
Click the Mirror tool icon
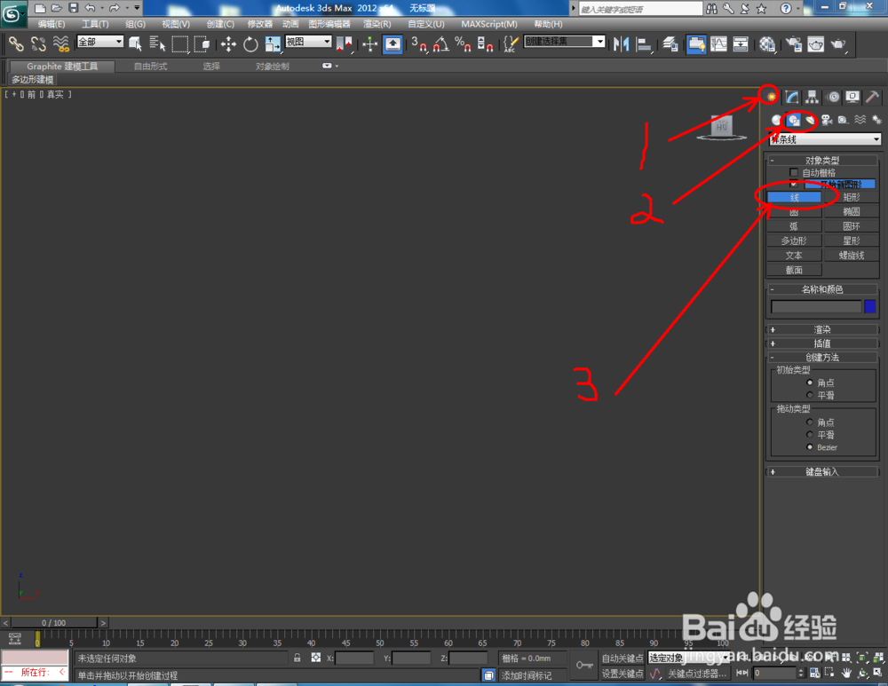click(621, 43)
